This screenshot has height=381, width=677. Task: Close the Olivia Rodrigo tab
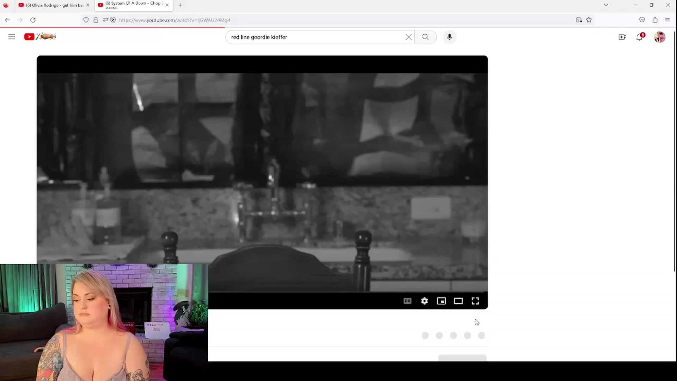point(88,5)
